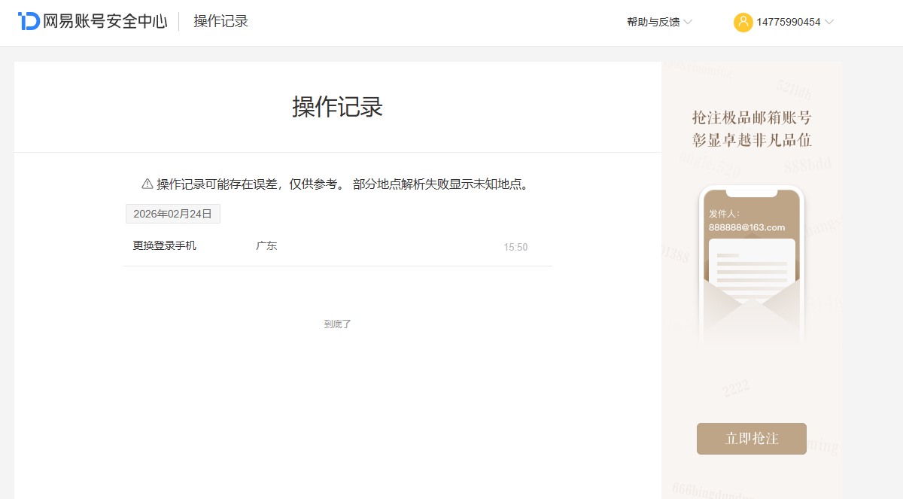This screenshot has height=499, width=903.
Task: Click the 888888@163.com sender text
Action: coord(746,227)
